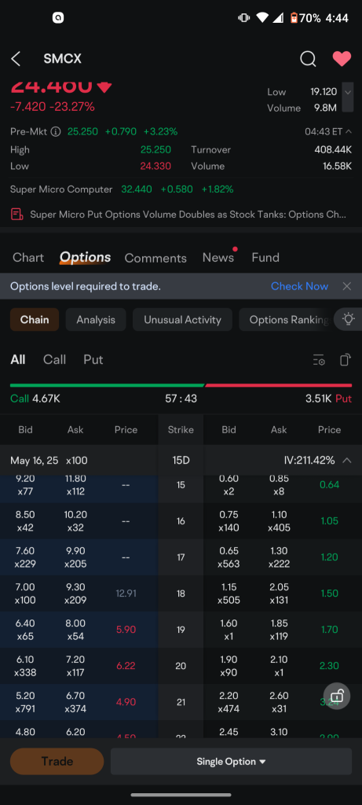
Task: Open the Single Option dropdown
Action: tap(231, 761)
